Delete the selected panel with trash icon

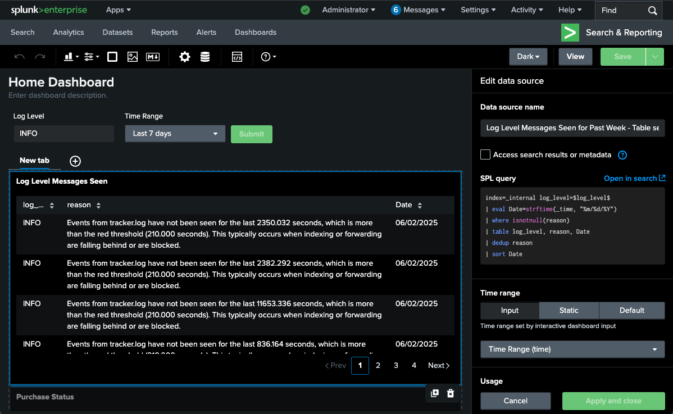[450, 393]
